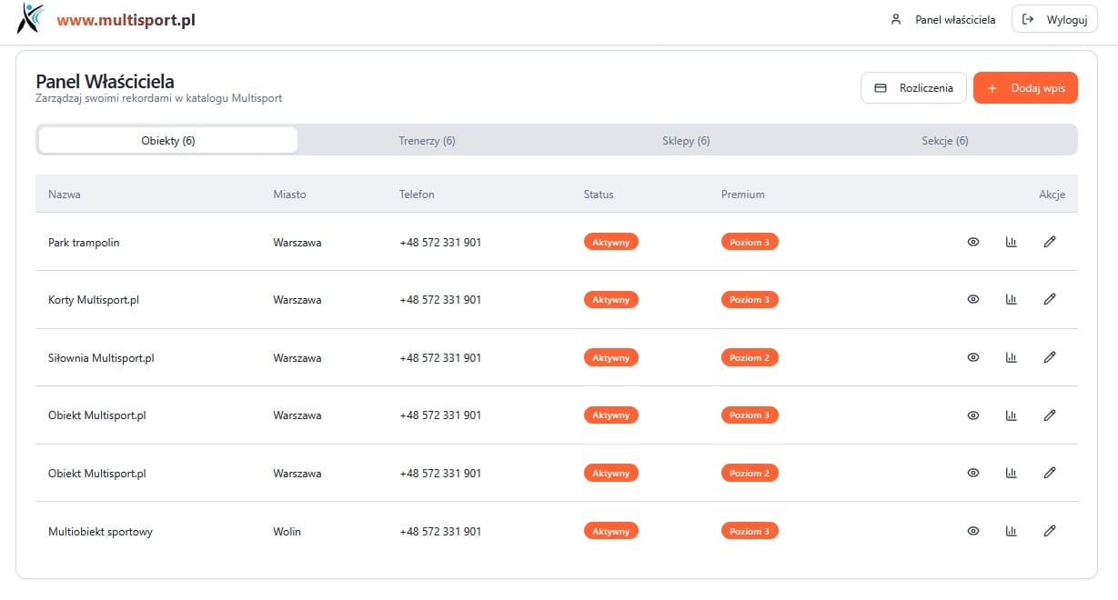View Multiobiekt sportowy using eye icon
This screenshot has width=1118, height=600.
click(x=972, y=531)
